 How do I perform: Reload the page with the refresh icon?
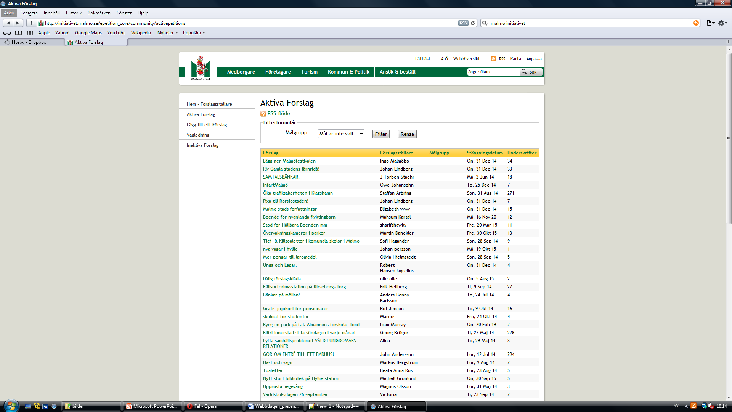473,23
